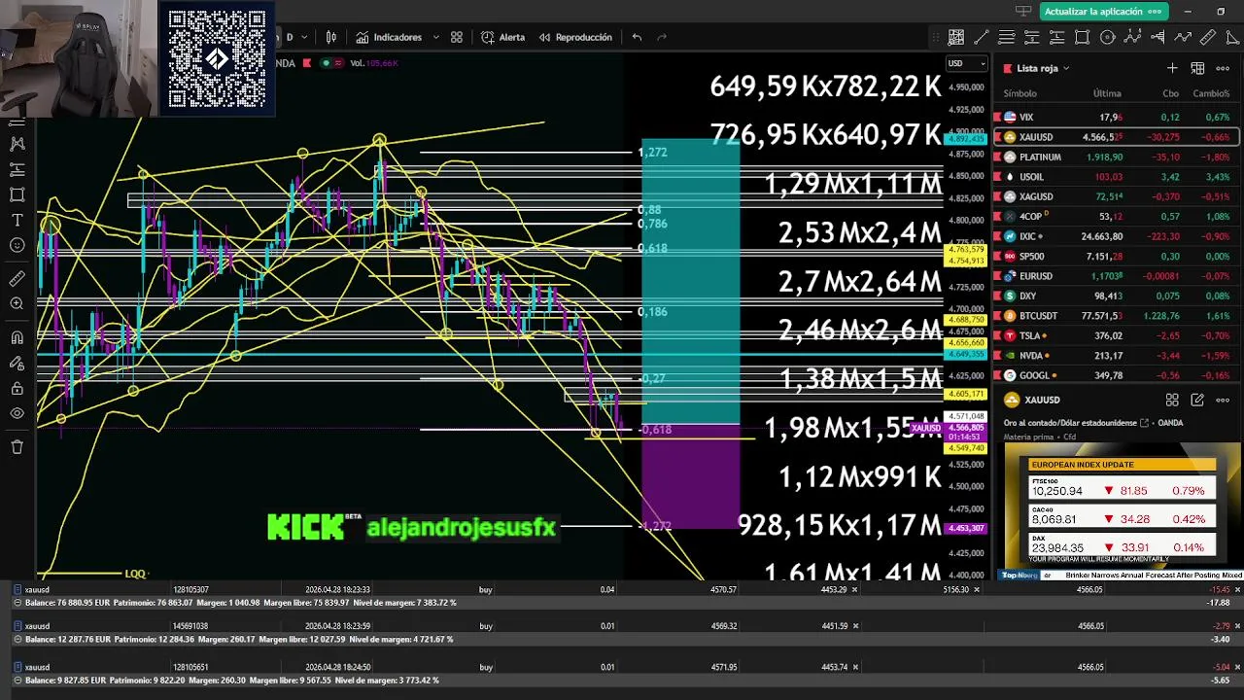Viewport: 1244px width, 700px height.
Task: Select BTCUSDT in the watchlist
Action: [1117, 315]
